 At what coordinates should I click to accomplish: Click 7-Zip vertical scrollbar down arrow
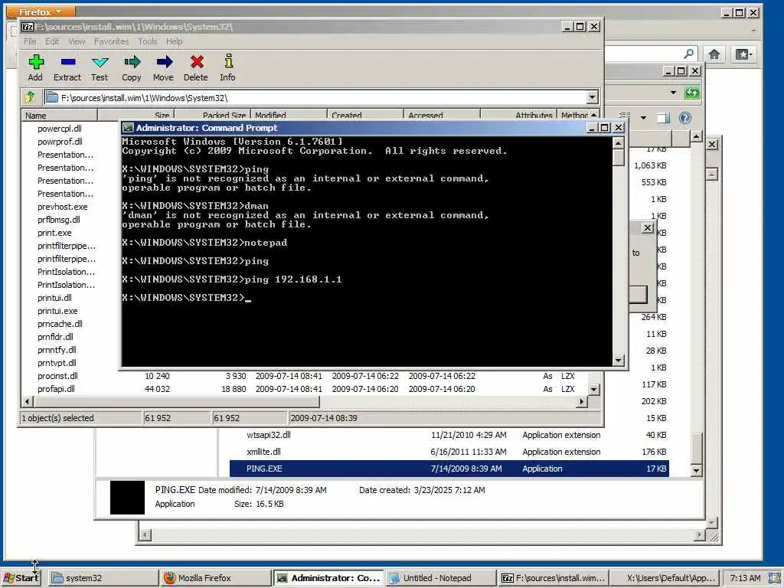593,389
